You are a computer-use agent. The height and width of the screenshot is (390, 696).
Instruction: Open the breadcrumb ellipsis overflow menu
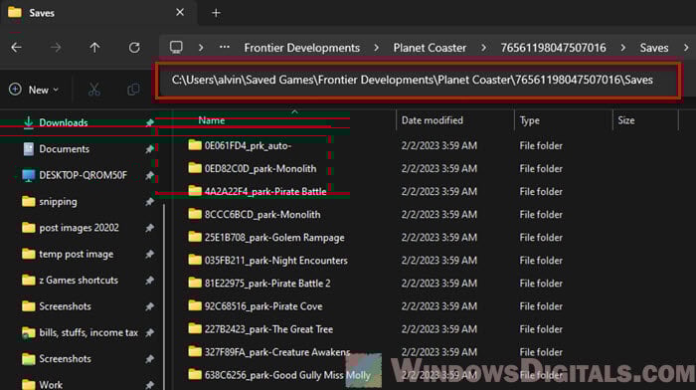[x=225, y=47]
